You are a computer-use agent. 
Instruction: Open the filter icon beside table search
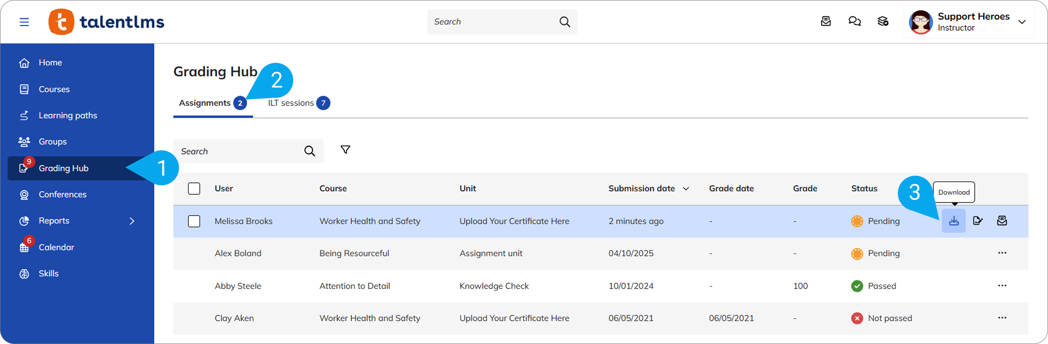point(345,150)
